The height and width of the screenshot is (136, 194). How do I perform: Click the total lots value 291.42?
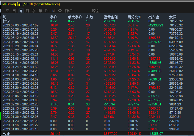click(x=55, y=134)
